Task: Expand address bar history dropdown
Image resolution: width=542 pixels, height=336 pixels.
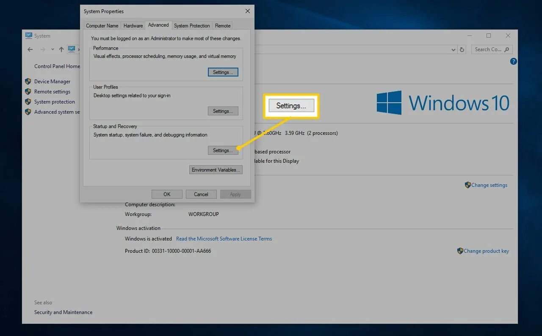Action: 454,49
